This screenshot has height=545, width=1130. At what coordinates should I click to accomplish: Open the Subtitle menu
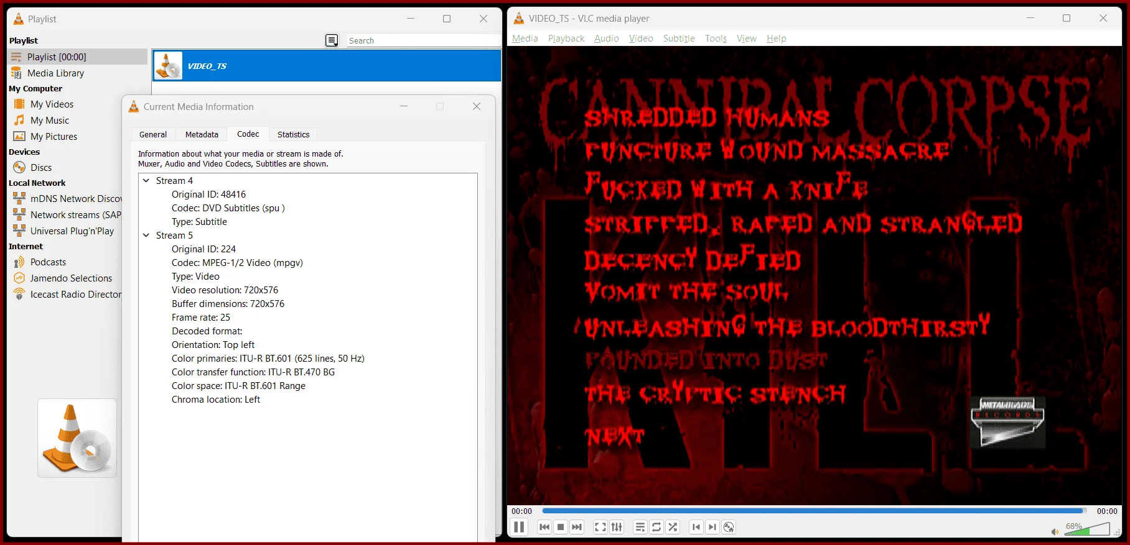click(x=679, y=39)
